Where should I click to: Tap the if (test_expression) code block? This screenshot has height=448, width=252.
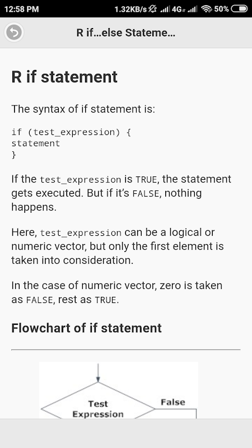(x=71, y=143)
